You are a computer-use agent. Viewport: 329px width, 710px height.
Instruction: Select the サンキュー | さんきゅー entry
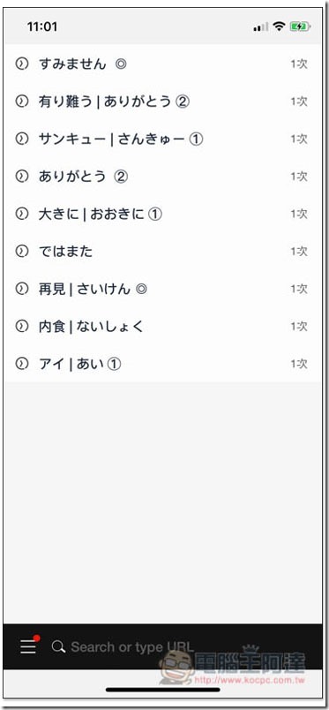[x=164, y=139]
